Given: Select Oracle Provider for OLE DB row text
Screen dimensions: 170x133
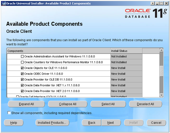Looking at the screenshot, I should pyautogui.click(x=48, y=79).
